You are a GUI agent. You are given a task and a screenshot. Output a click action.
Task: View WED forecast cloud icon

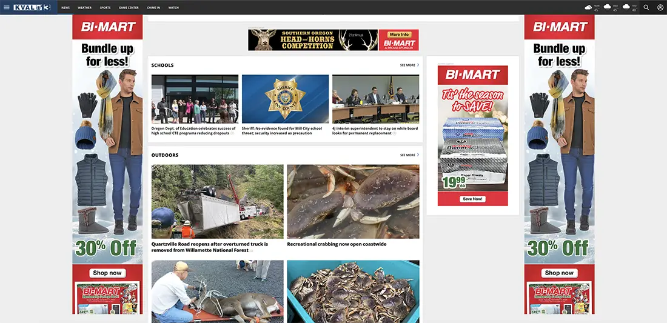point(608,7)
